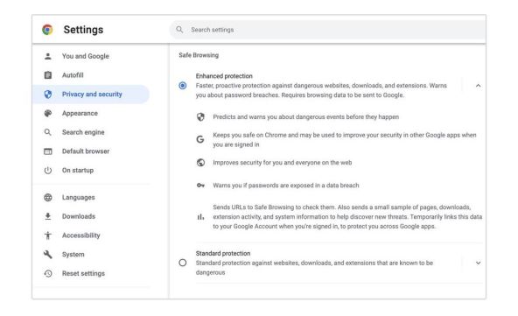Click the Privacy and security shield icon
518x316 pixels.
click(48, 95)
